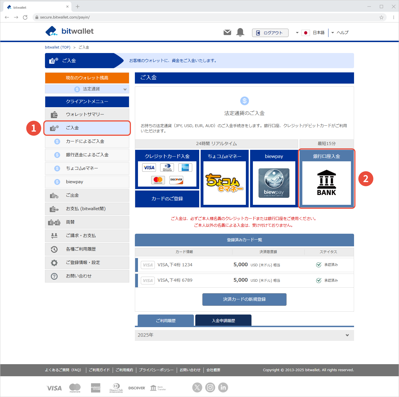The image size is (399, 397).
Task: Open the 日本語 language dropdown
Action: point(310,33)
